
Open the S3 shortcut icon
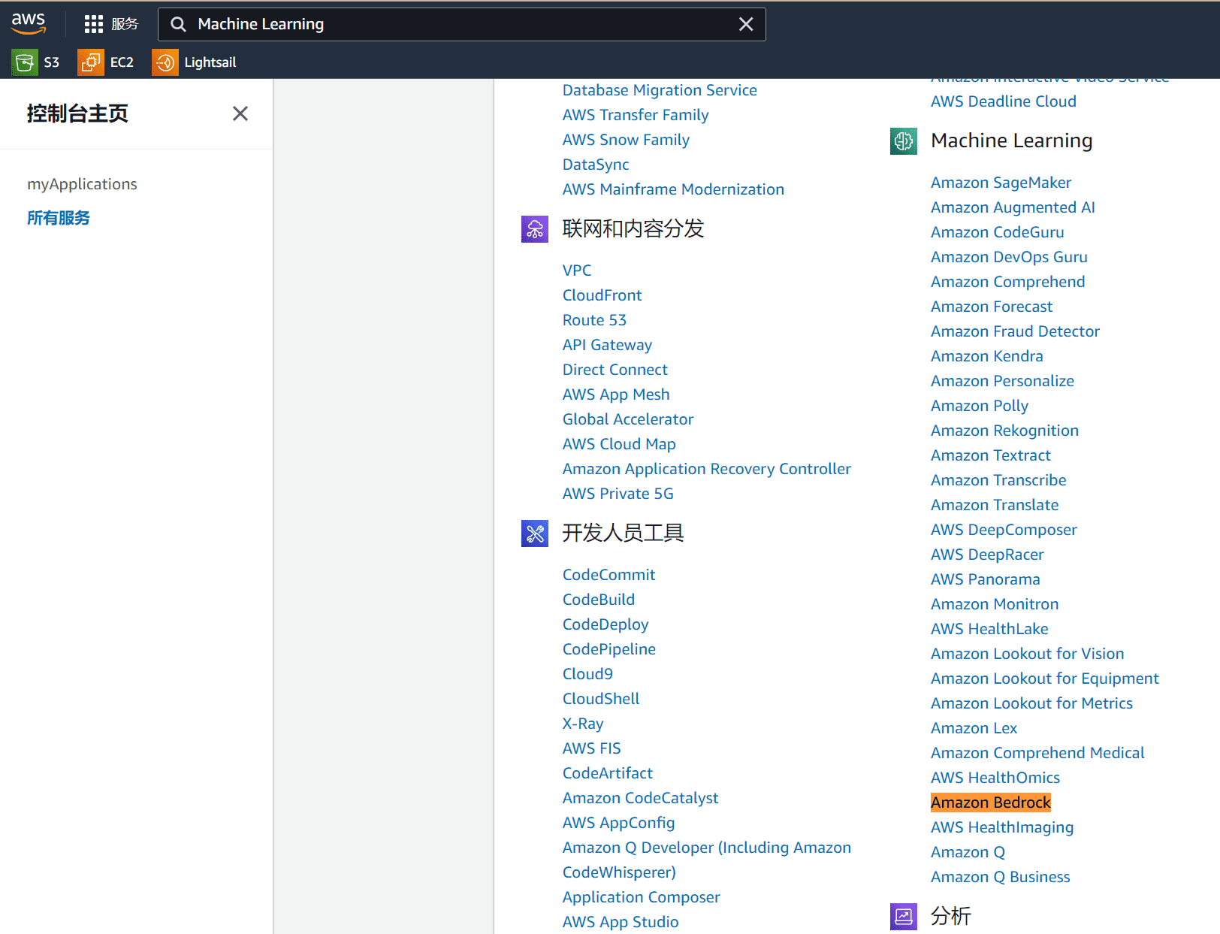pyautogui.click(x=24, y=62)
